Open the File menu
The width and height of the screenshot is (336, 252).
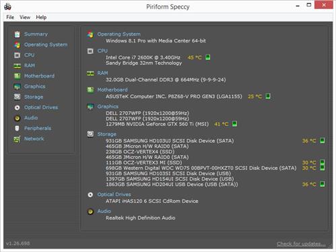pos(10,18)
